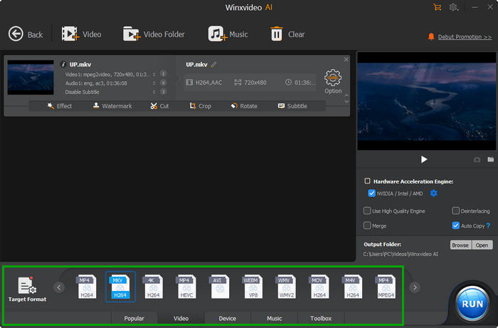Switch to the Toolbox tab

pos(321,318)
